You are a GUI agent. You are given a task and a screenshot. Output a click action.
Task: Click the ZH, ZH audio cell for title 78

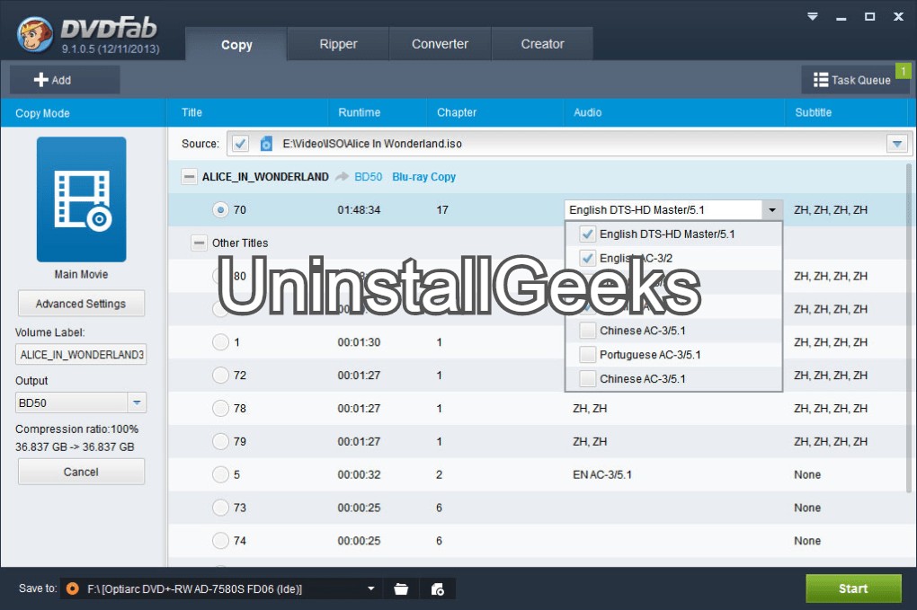click(590, 408)
